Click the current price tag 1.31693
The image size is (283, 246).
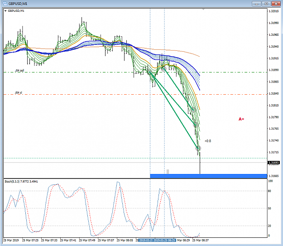pos(273,163)
